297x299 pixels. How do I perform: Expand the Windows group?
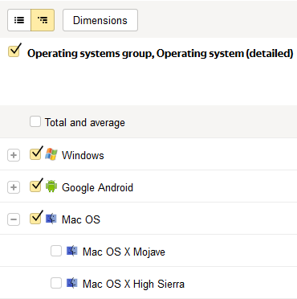[14, 155]
